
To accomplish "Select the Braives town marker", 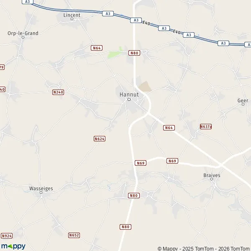I will click(212, 179).
